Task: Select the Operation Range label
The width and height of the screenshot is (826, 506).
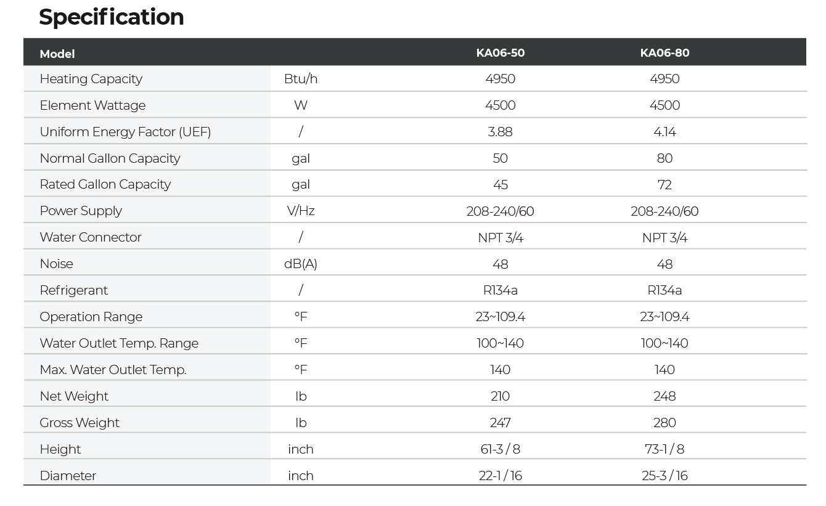Action: (x=91, y=317)
